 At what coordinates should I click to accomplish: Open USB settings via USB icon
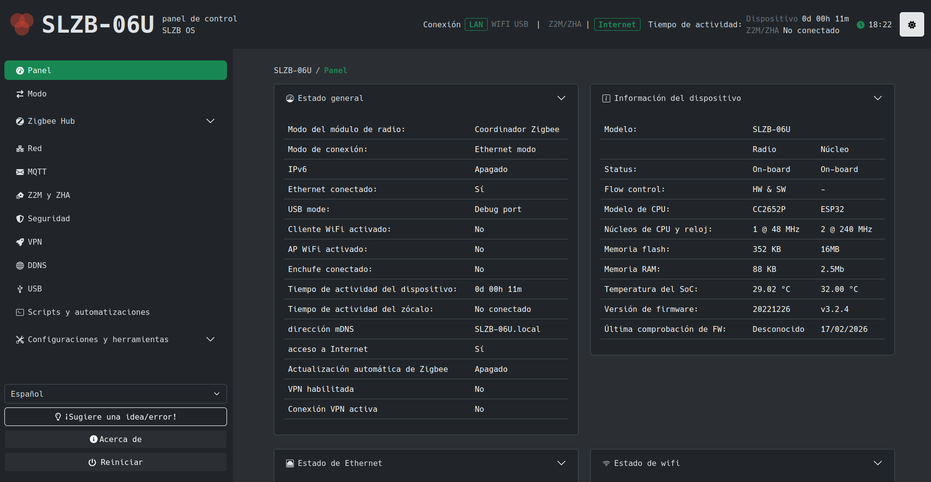tap(20, 289)
